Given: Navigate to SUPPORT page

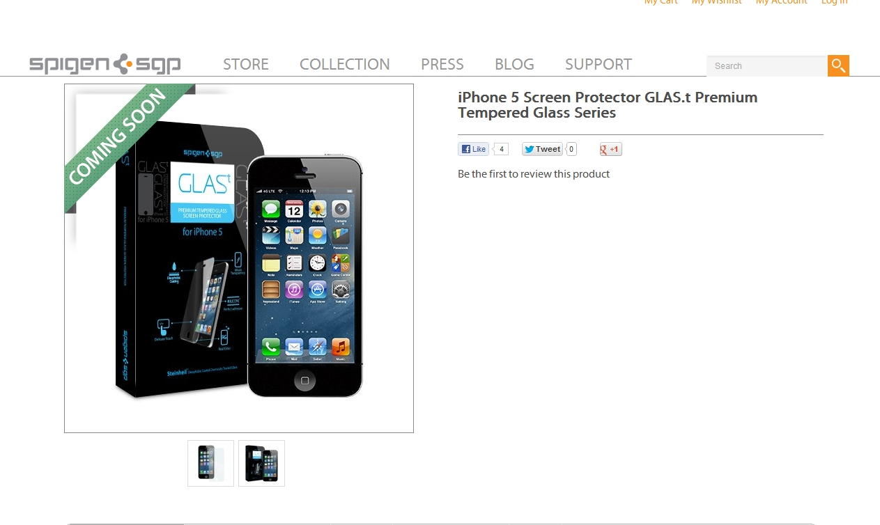Looking at the screenshot, I should coord(599,64).
